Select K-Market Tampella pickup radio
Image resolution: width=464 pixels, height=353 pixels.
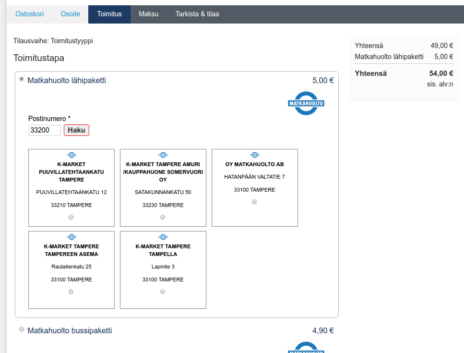point(163,292)
